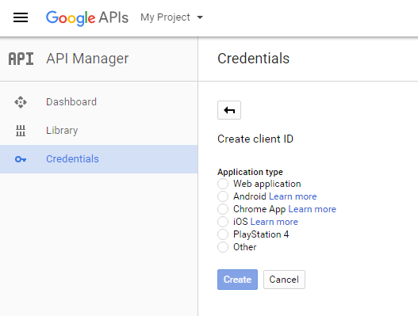418x316 pixels.
Task: Click the API Manager logo icon
Action: (21, 59)
